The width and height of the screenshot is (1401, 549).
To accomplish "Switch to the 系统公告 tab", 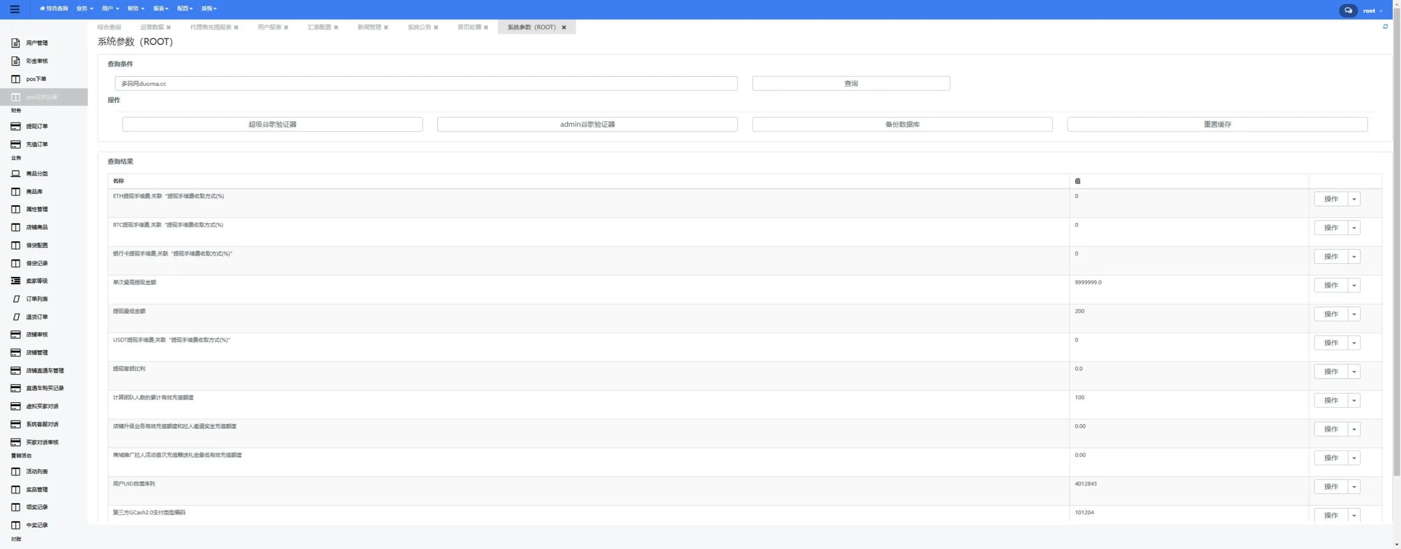I will click(419, 27).
